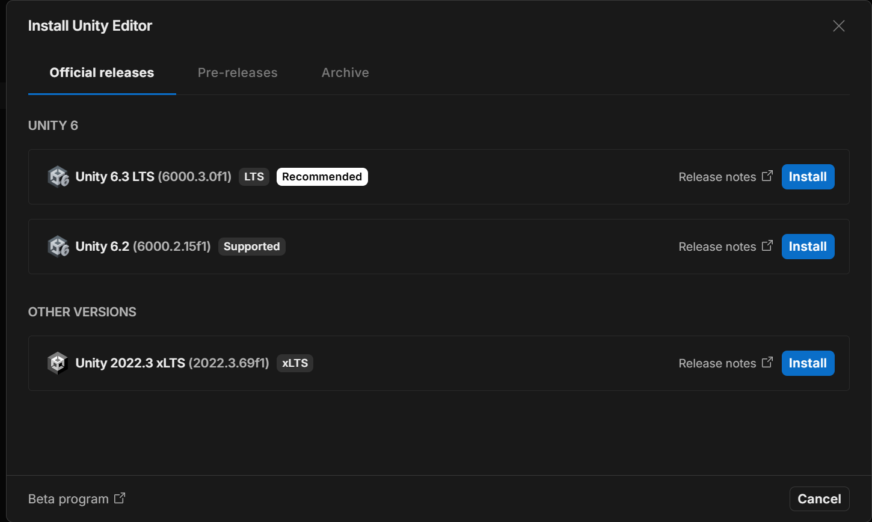Switch to the Pre-releases tab

pos(238,73)
